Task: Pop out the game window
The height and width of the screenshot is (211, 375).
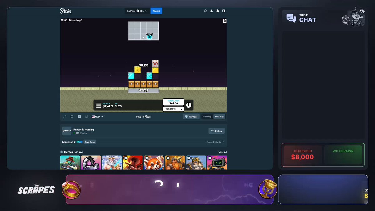Action: (x=87, y=117)
